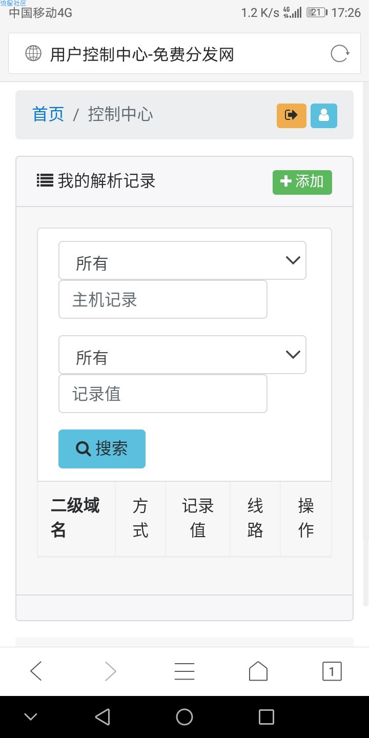Click the green 添加 button
This screenshot has width=369, height=738.
click(302, 182)
